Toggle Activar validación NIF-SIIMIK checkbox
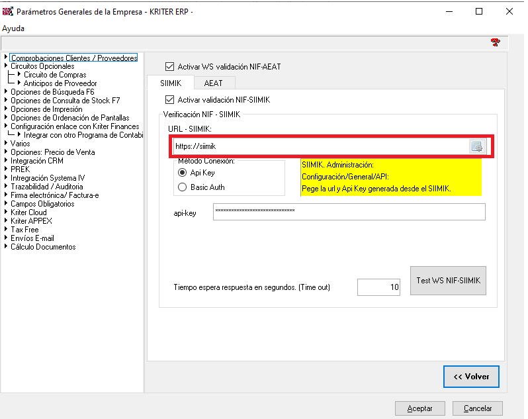 [169, 100]
